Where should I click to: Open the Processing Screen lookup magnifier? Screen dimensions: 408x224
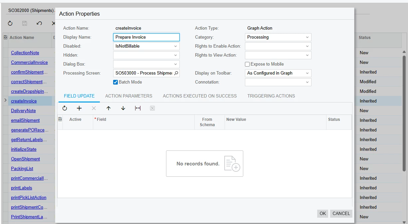pos(176,73)
